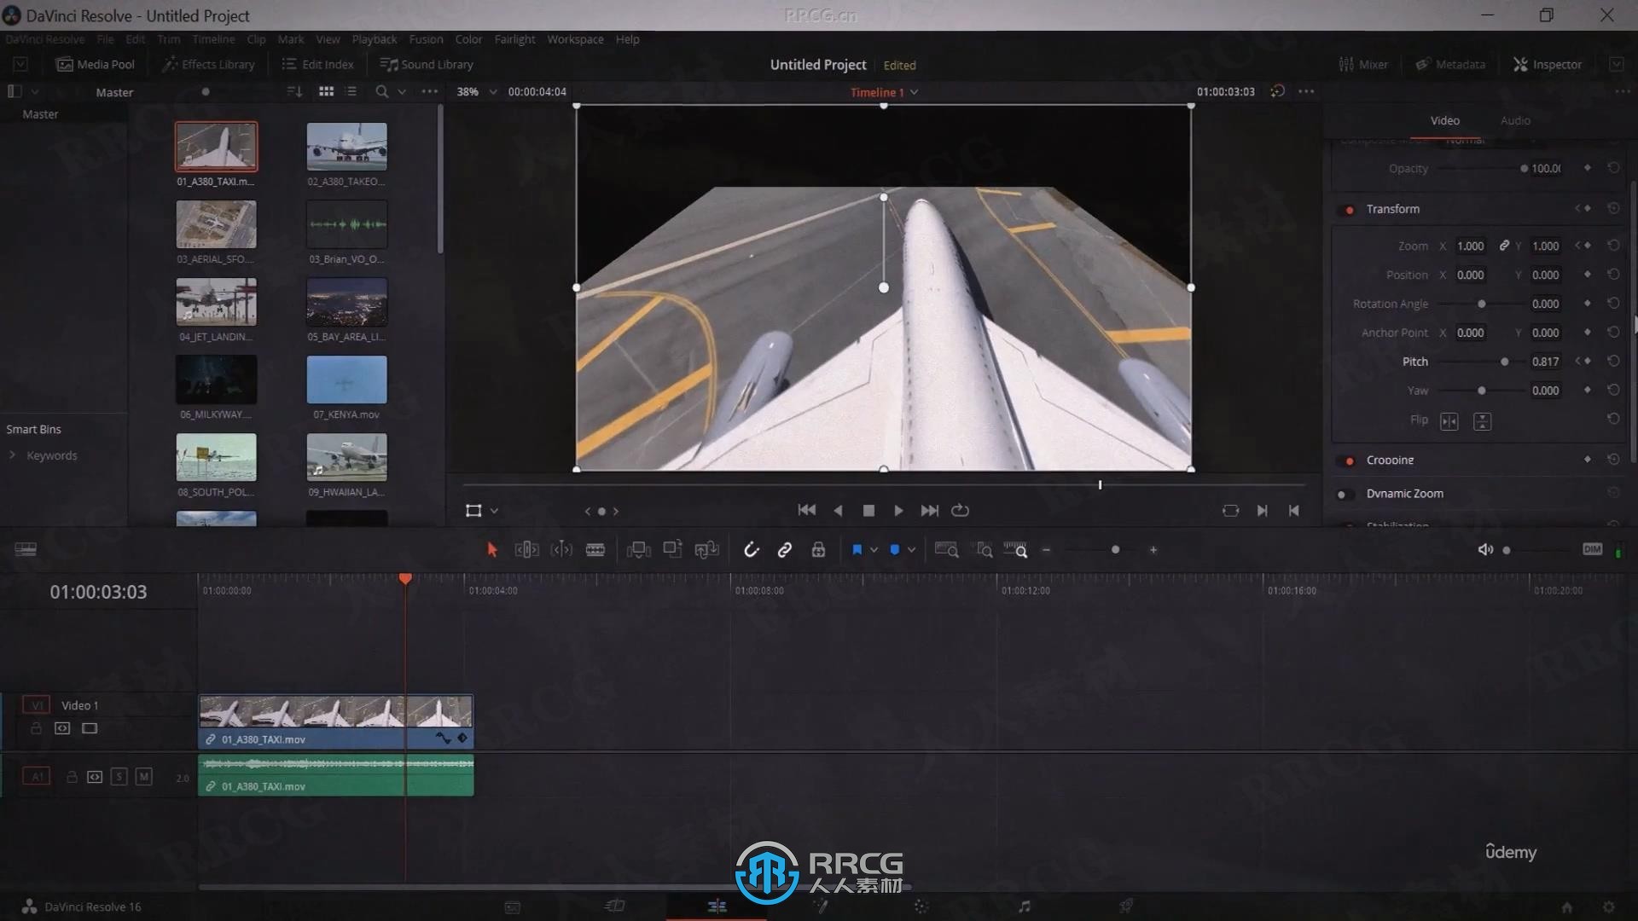The height and width of the screenshot is (921, 1638).
Task: Click the media pool search icon
Action: click(381, 91)
